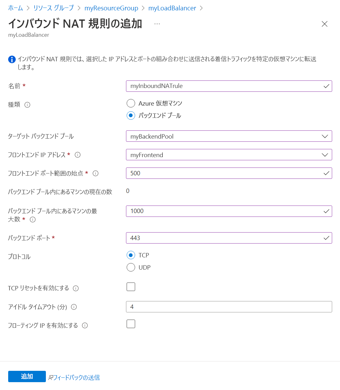Click the info icon for マシンの最大数
The height and width of the screenshot is (390, 340).
[32, 220]
